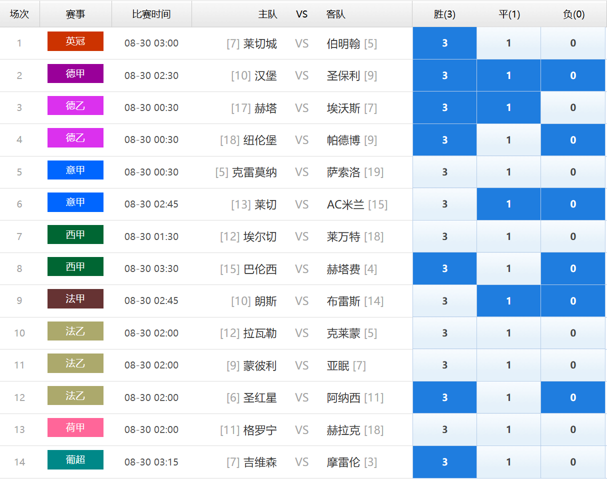Click match time 08-30 03:15
This screenshot has height=479, width=607.
click(151, 462)
